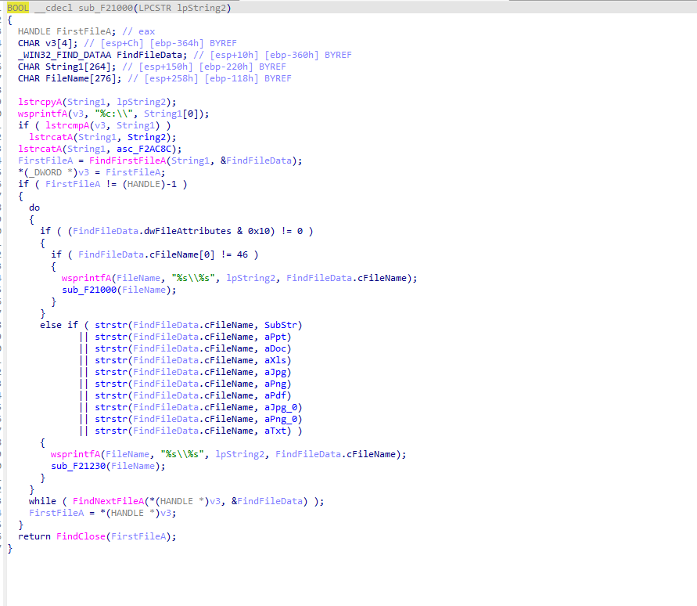The image size is (697, 606).
Task: Click the aDoc string constant
Action: click(273, 348)
